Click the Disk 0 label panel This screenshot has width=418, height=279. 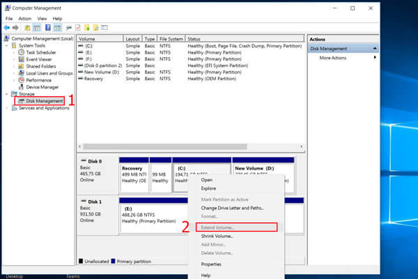pyautogui.click(x=98, y=174)
